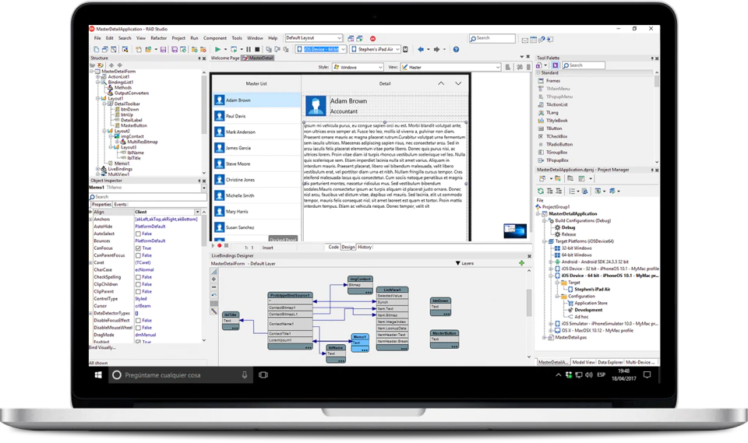This screenshot has height=443, width=748.
Task: Click green plus to add layer
Action: point(521,263)
